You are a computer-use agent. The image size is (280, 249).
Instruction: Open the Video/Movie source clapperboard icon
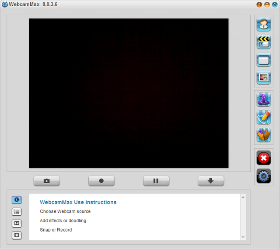click(263, 42)
